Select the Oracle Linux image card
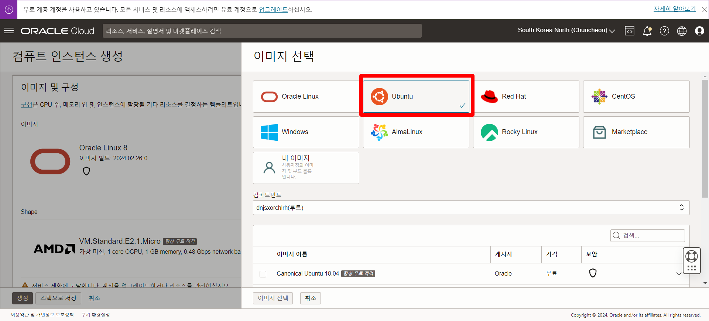 pos(306,96)
